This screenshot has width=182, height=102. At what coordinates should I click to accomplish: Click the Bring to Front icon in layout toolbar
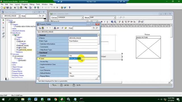(139, 22)
